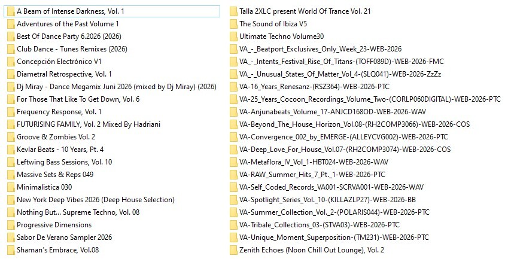
Task: Click 'Shaman's Embrace, Vol.08' folder name
Action: 57,250
